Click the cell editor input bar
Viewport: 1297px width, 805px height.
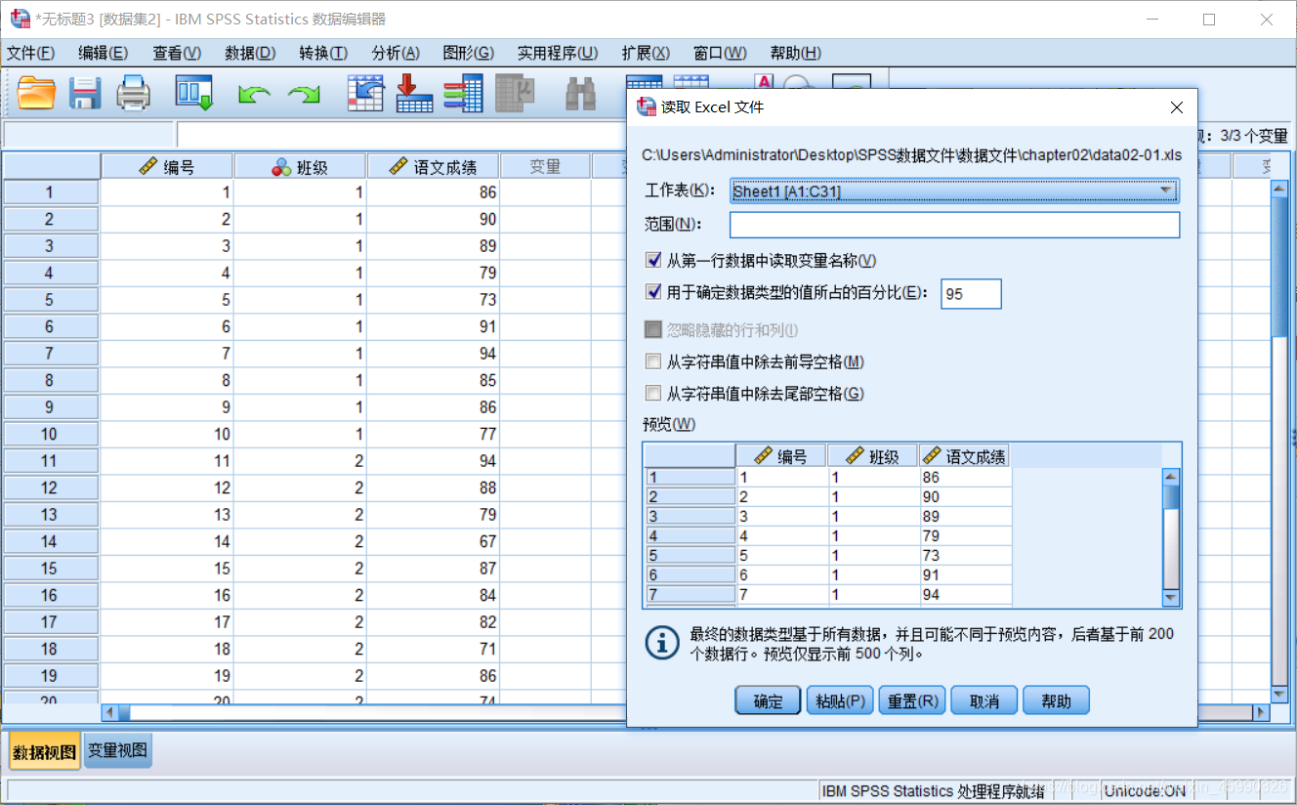coord(400,135)
